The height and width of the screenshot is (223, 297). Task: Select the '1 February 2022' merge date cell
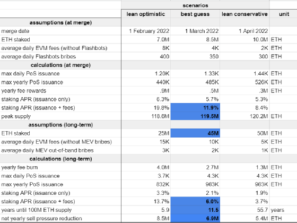(x=146, y=31)
